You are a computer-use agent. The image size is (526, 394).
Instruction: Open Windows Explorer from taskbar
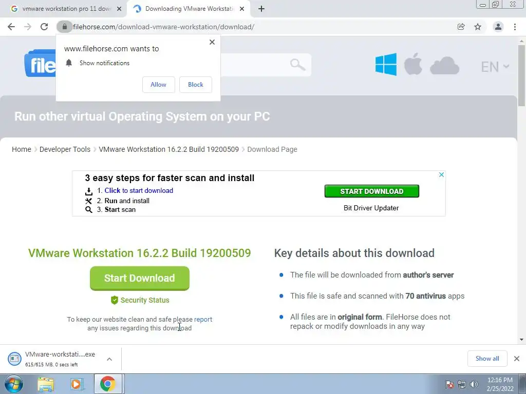pos(46,384)
